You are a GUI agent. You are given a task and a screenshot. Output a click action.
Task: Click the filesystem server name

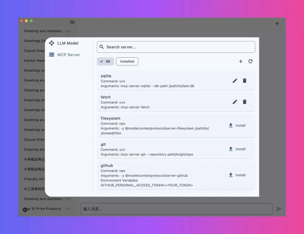pos(110,118)
